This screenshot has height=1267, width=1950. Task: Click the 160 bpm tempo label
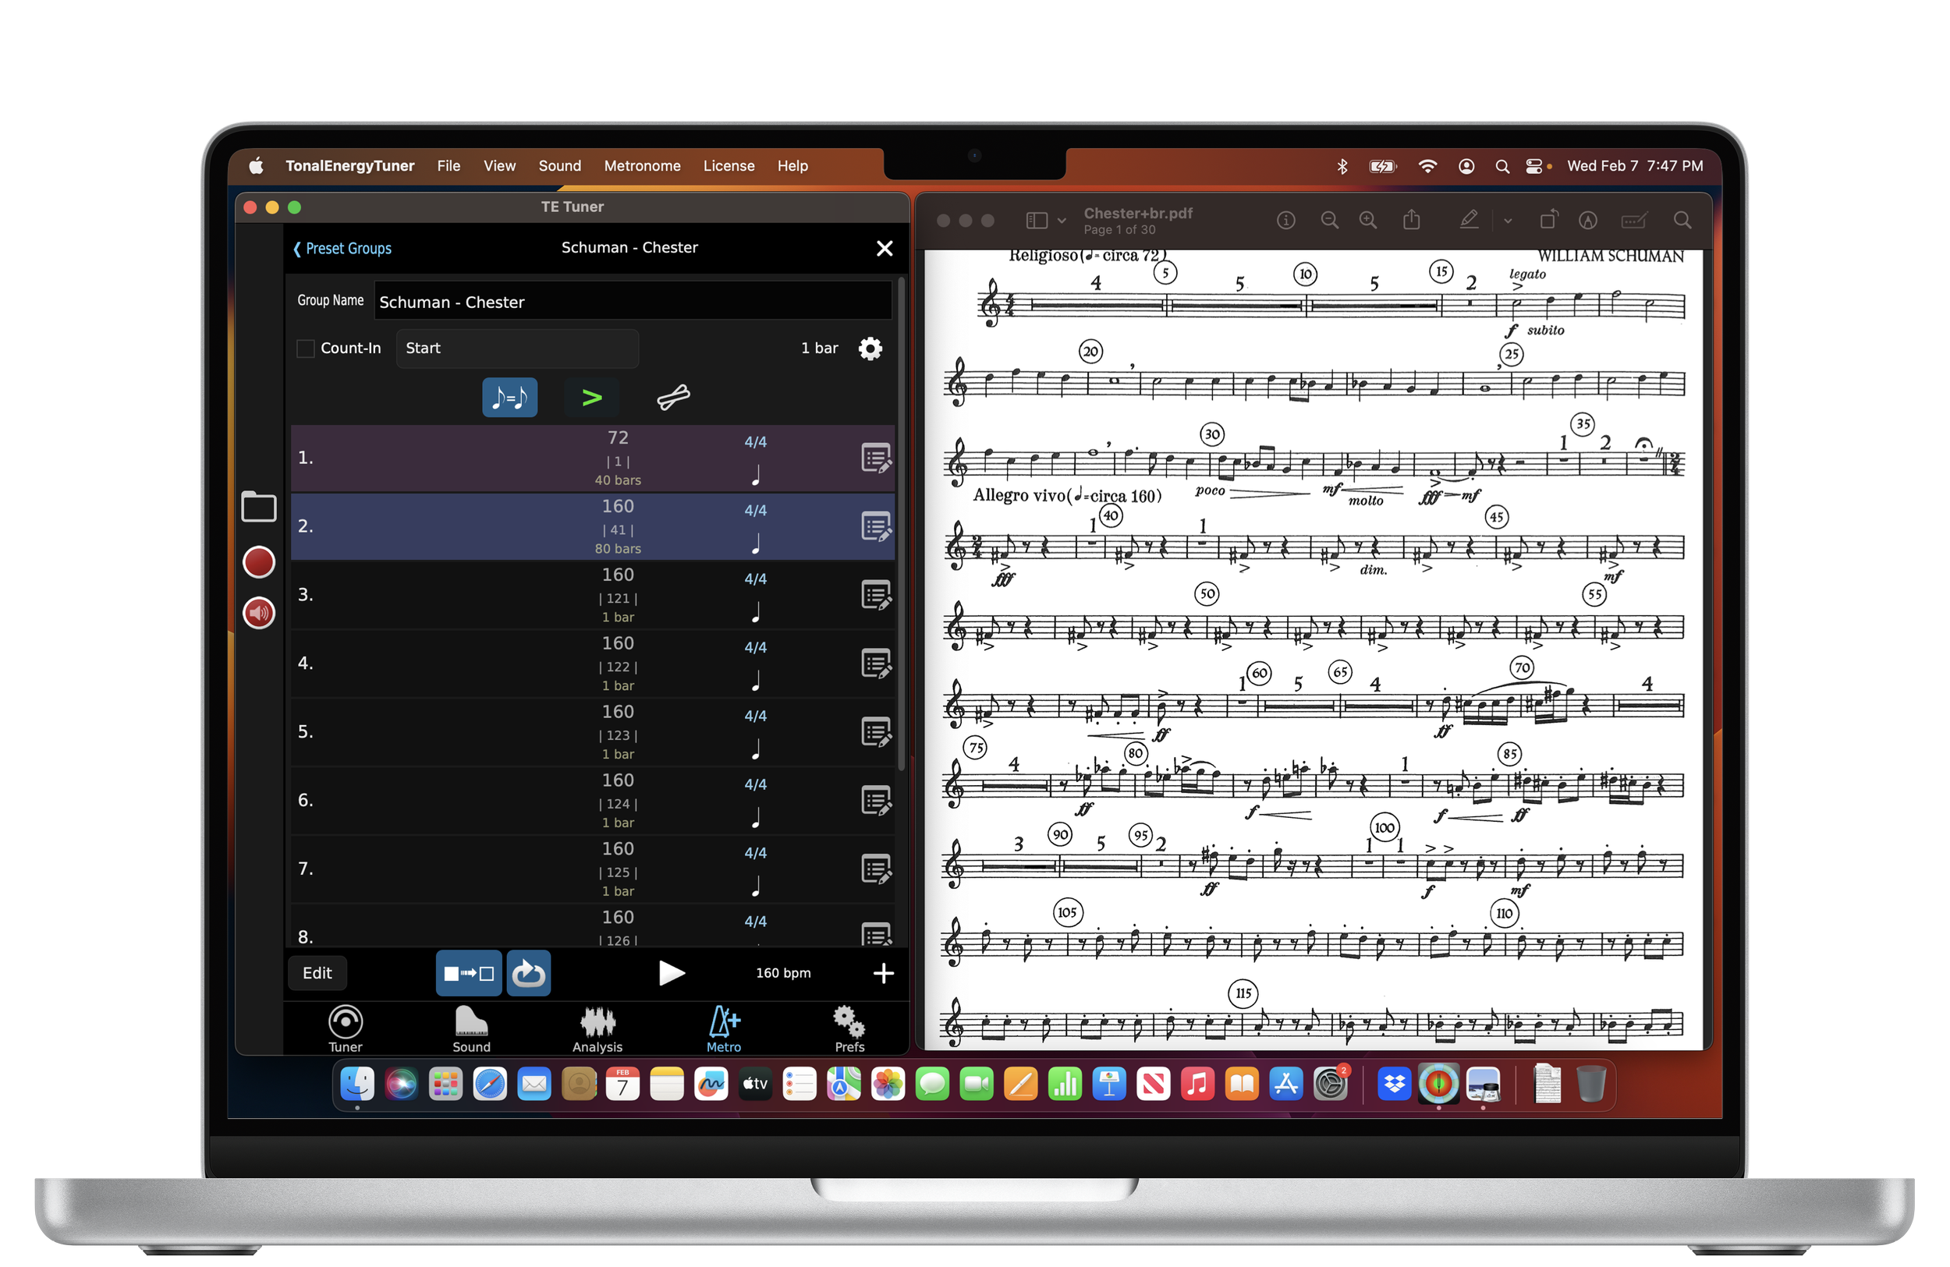point(783,974)
